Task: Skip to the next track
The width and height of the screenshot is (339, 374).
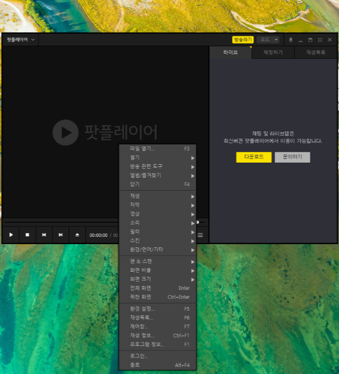Action: click(61, 235)
